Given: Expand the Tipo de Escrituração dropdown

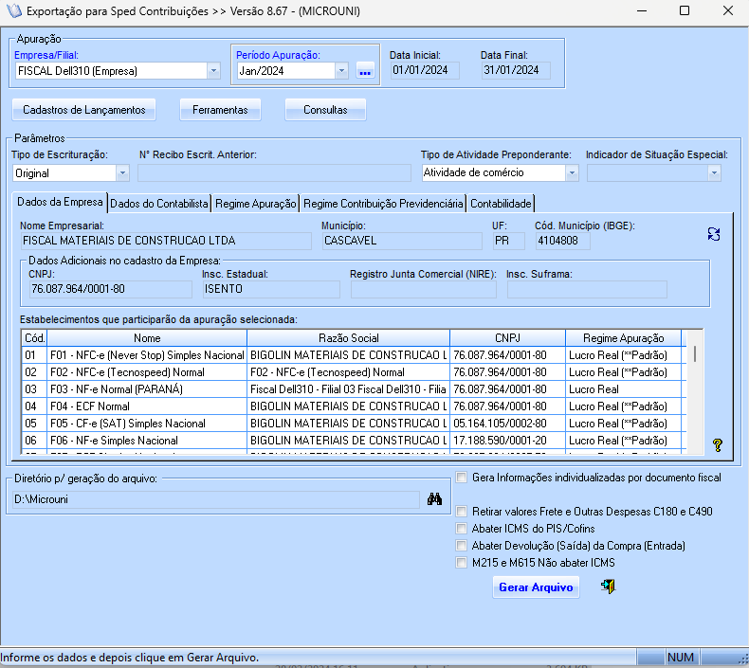Looking at the screenshot, I should pos(122,172).
